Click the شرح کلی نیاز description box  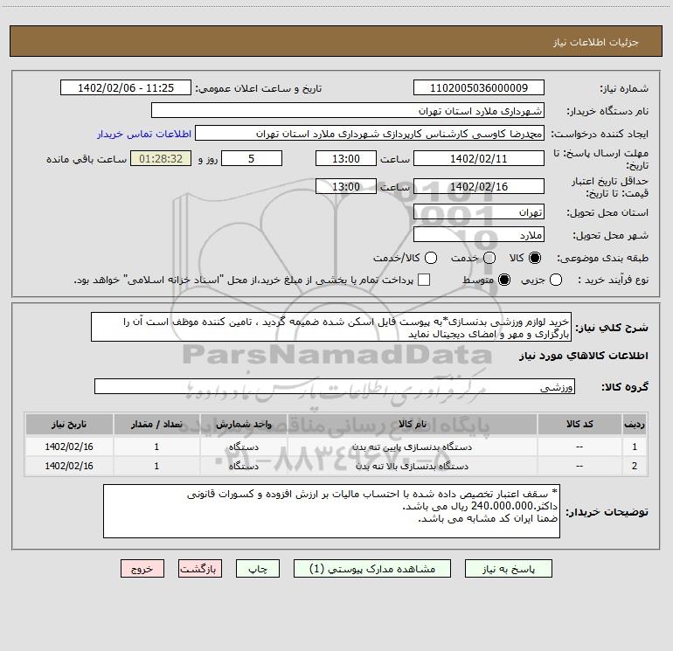[x=331, y=327]
